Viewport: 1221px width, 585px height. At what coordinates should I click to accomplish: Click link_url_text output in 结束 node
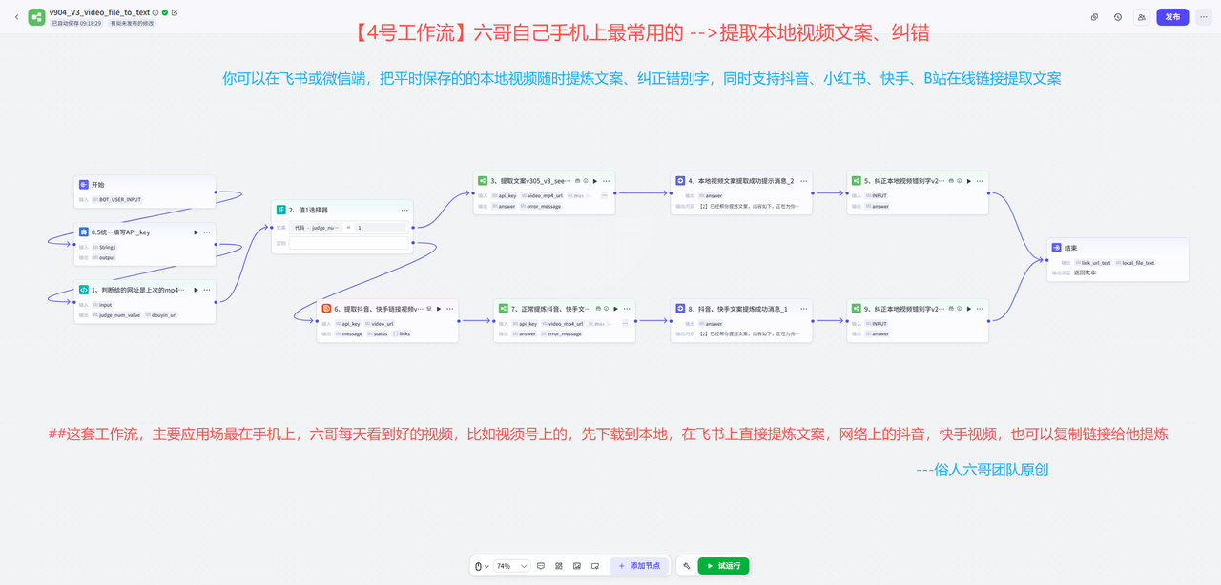click(x=1093, y=263)
